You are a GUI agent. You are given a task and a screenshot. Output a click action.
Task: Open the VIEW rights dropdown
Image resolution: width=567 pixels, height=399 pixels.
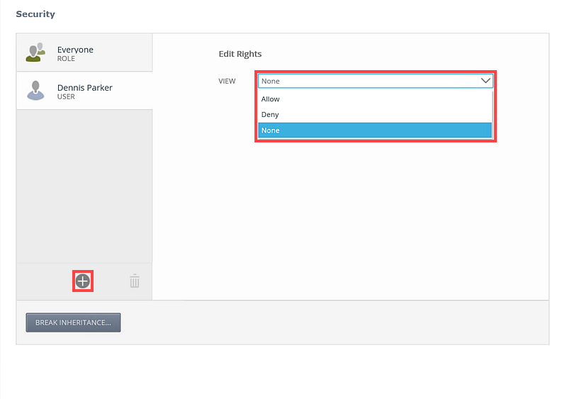pyautogui.click(x=376, y=81)
